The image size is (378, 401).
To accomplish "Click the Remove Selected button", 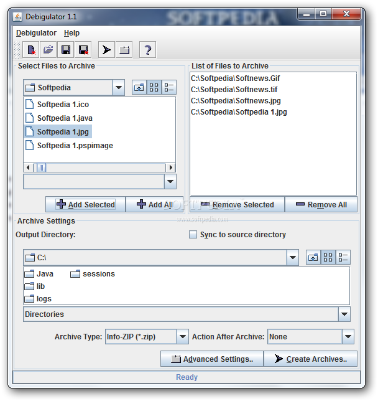I will point(237,204).
